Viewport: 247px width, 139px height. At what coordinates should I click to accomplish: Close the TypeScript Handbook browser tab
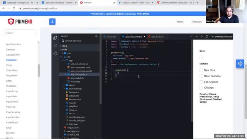[x=76, y=3]
